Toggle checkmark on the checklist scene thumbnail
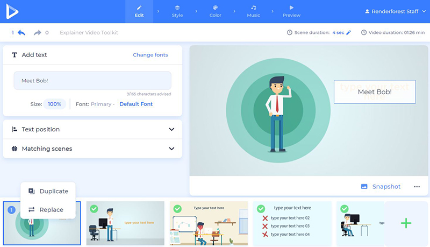Screen dimensions: 430x247 tap(261, 208)
